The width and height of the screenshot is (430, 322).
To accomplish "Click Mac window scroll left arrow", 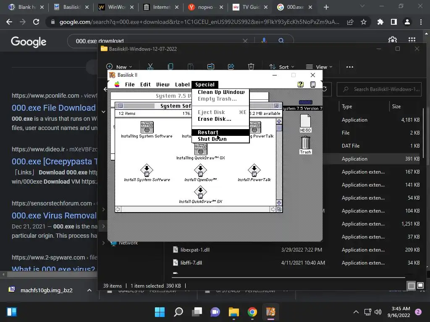I will coord(118,210).
